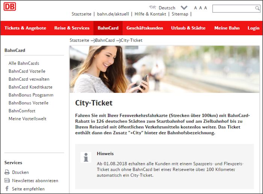The width and height of the screenshot is (263, 194).
Task: Open BahnComfort in the sidebar
Action: point(22,111)
